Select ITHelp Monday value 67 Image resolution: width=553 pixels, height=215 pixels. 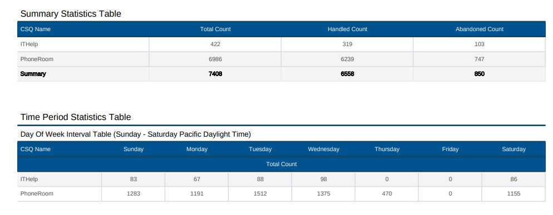(x=197, y=179)
